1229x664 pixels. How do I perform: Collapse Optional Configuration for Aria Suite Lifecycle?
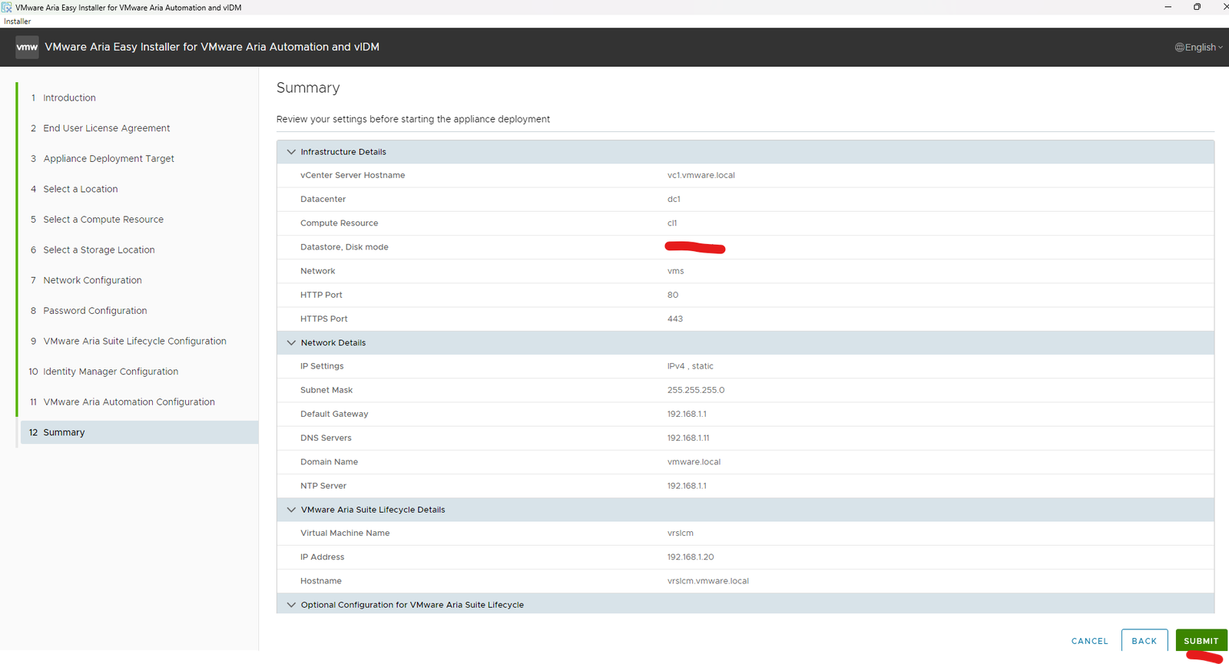[x=291, y=605]
